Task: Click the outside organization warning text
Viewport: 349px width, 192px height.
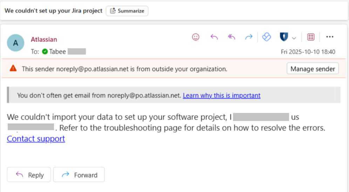Action: [125, 69]
